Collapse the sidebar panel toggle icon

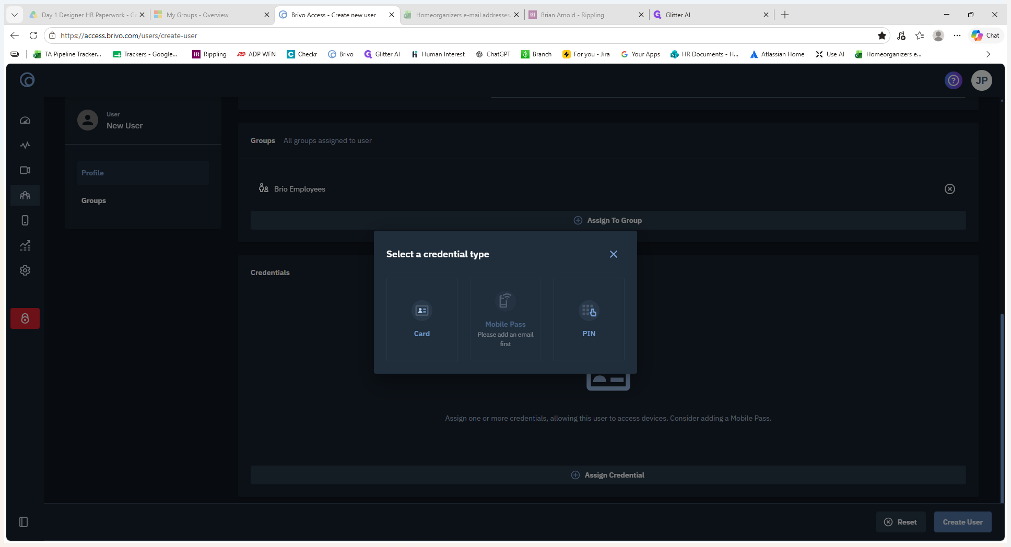(23, 522)
